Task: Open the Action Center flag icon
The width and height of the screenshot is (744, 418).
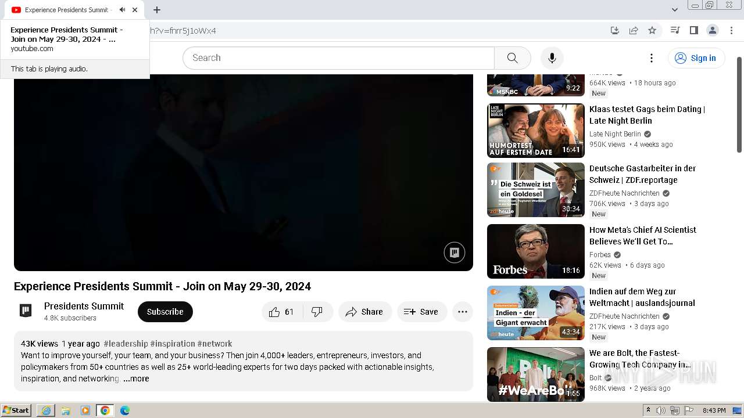Action: click(689, 410)
